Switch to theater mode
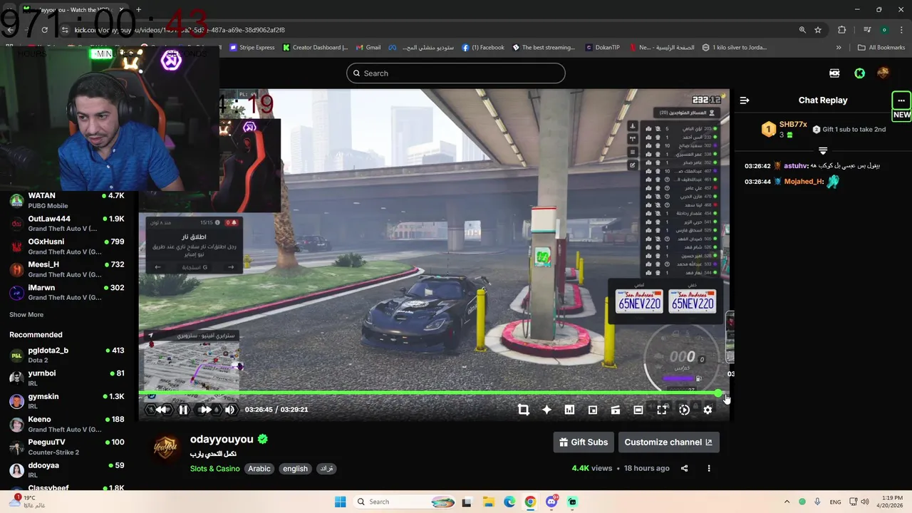This screenshot has width=912, height=513. tap(638, 410)
